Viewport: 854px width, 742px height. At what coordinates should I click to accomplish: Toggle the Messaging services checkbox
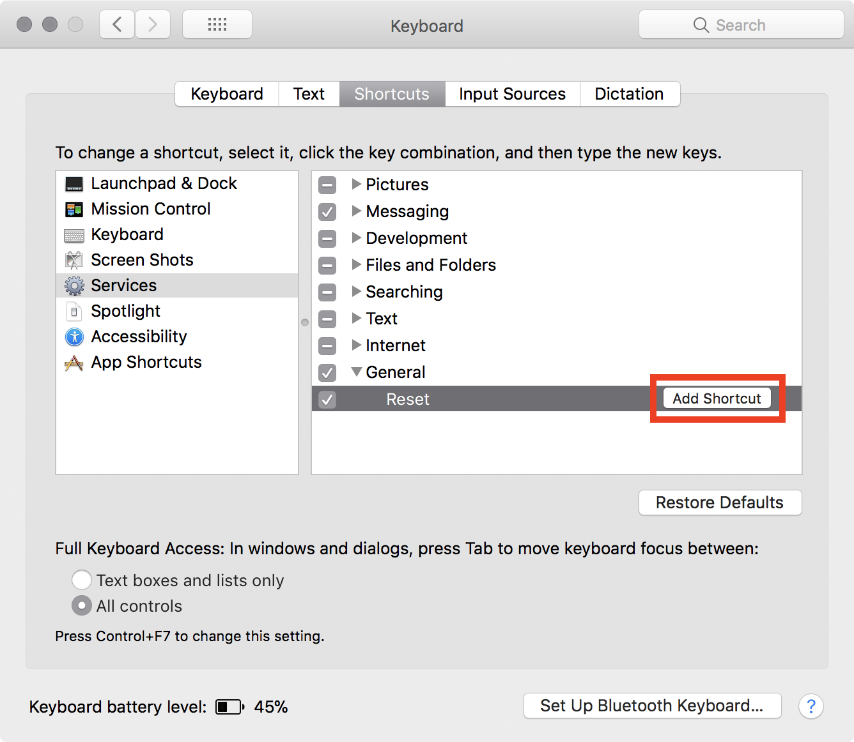click(x=327, y=212)
